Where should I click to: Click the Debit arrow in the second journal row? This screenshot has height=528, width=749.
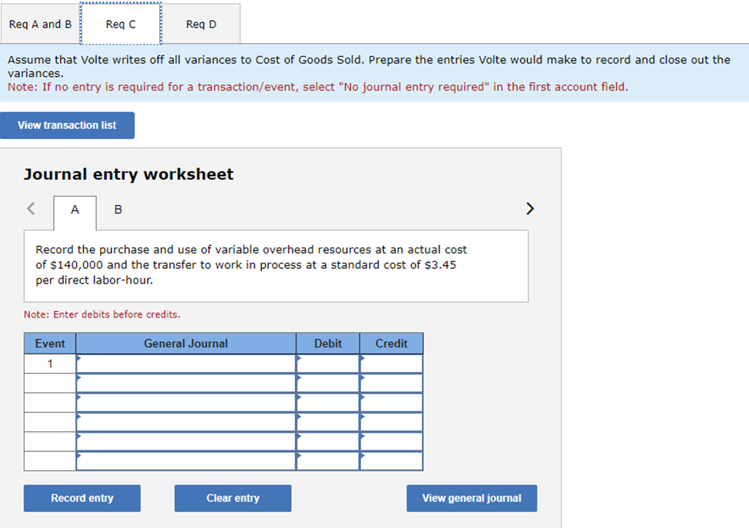300,379
